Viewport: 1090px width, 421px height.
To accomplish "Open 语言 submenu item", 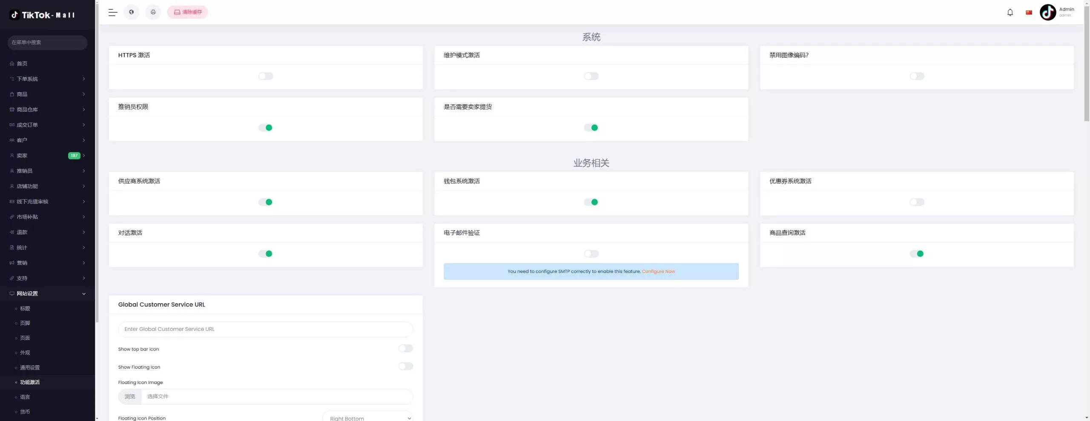I will point(25,397).
